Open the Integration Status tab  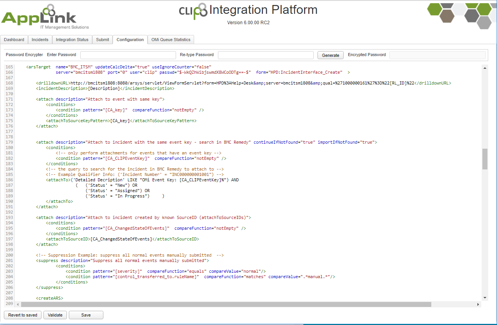click(72, 40)
